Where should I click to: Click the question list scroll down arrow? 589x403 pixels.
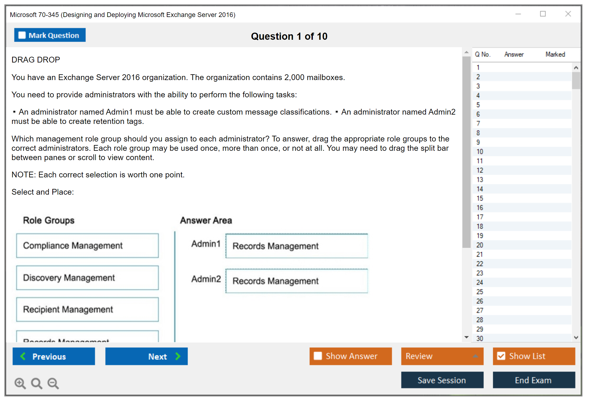pos(576,337)
